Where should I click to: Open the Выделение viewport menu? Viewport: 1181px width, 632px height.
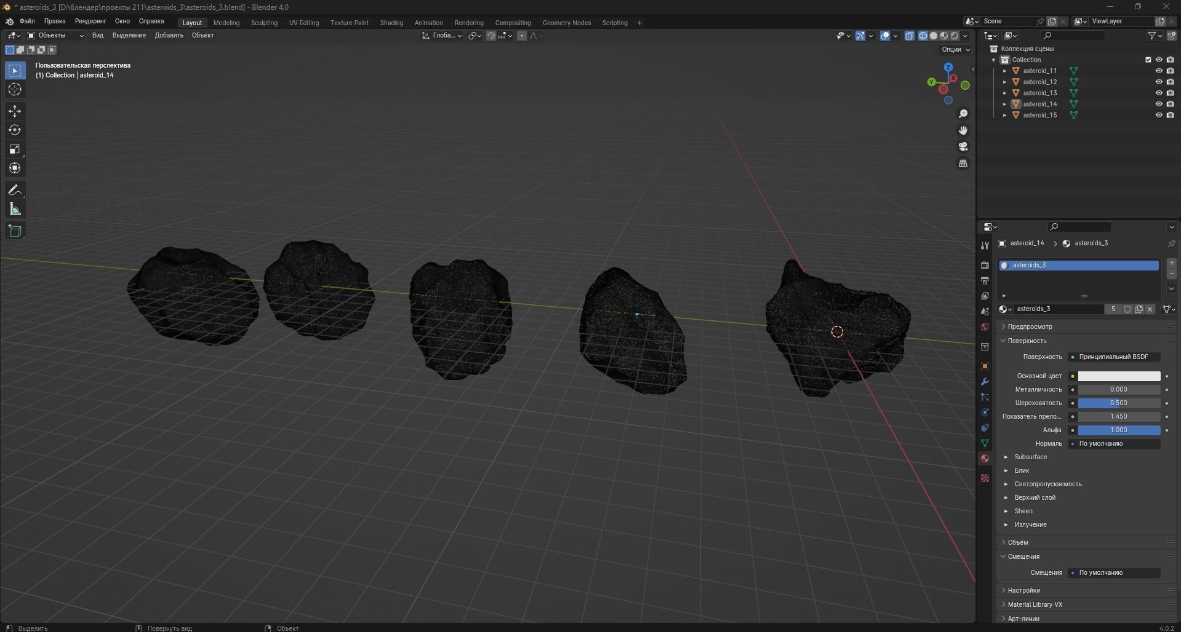pyautogui.click(x=129, y=35)
